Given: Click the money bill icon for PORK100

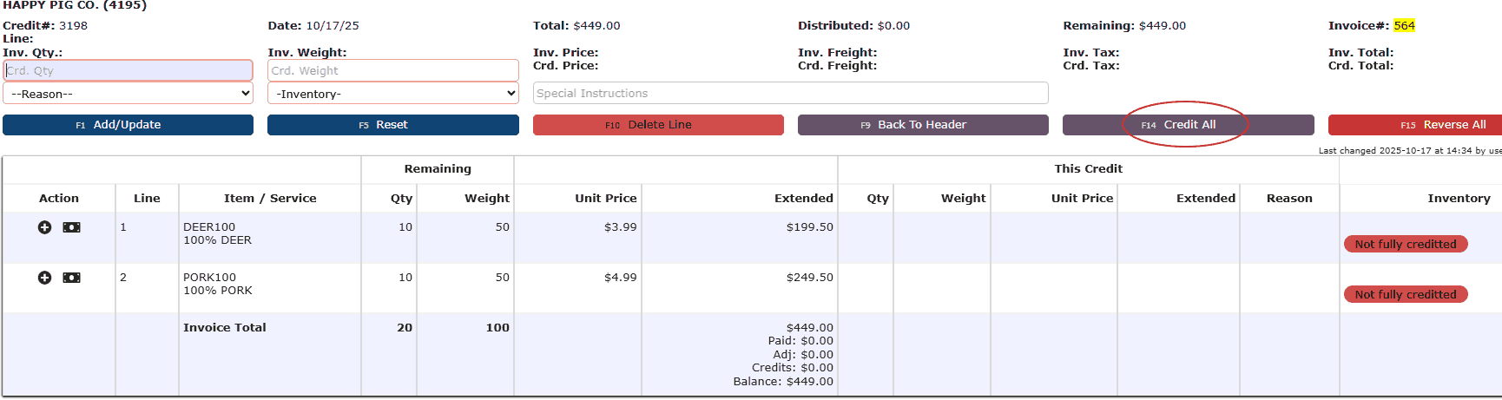Looking at the screenshot, I should [72, 278].
